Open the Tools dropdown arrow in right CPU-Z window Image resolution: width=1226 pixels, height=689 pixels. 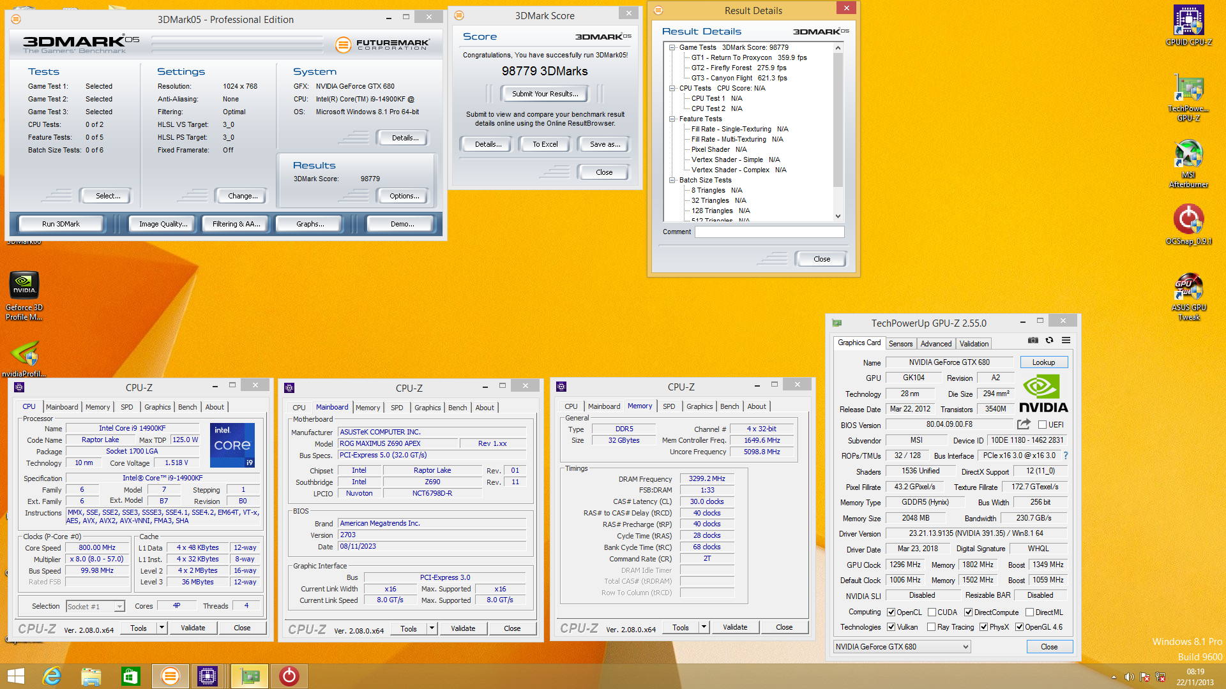pos(704,627)
